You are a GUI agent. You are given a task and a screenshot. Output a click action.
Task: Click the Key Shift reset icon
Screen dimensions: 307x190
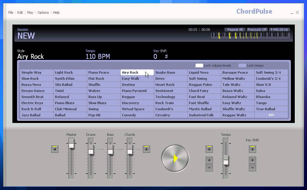coord(252,149)
